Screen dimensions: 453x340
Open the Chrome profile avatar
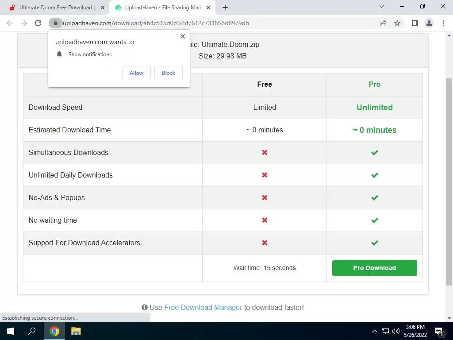click(x=429, y=23)
